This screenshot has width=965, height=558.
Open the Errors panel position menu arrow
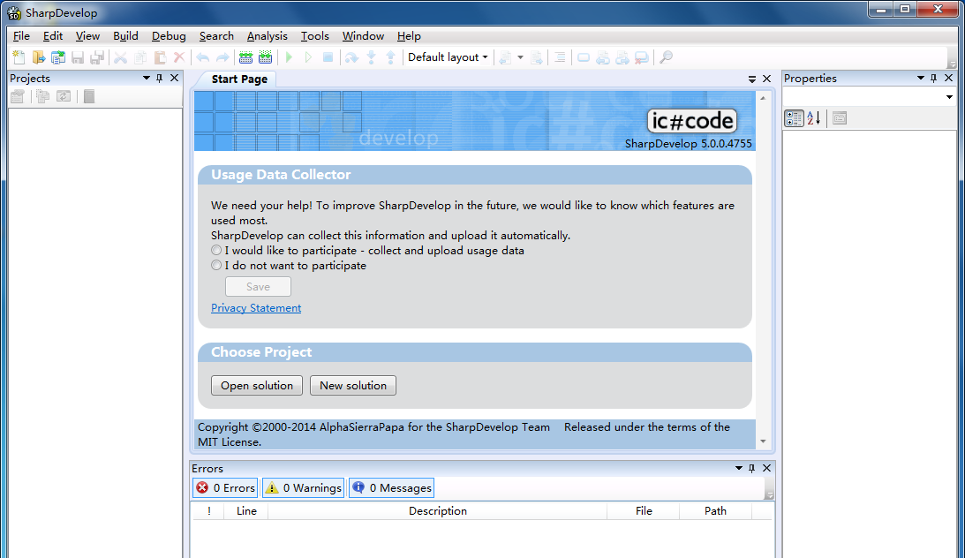tap(739, 468)
